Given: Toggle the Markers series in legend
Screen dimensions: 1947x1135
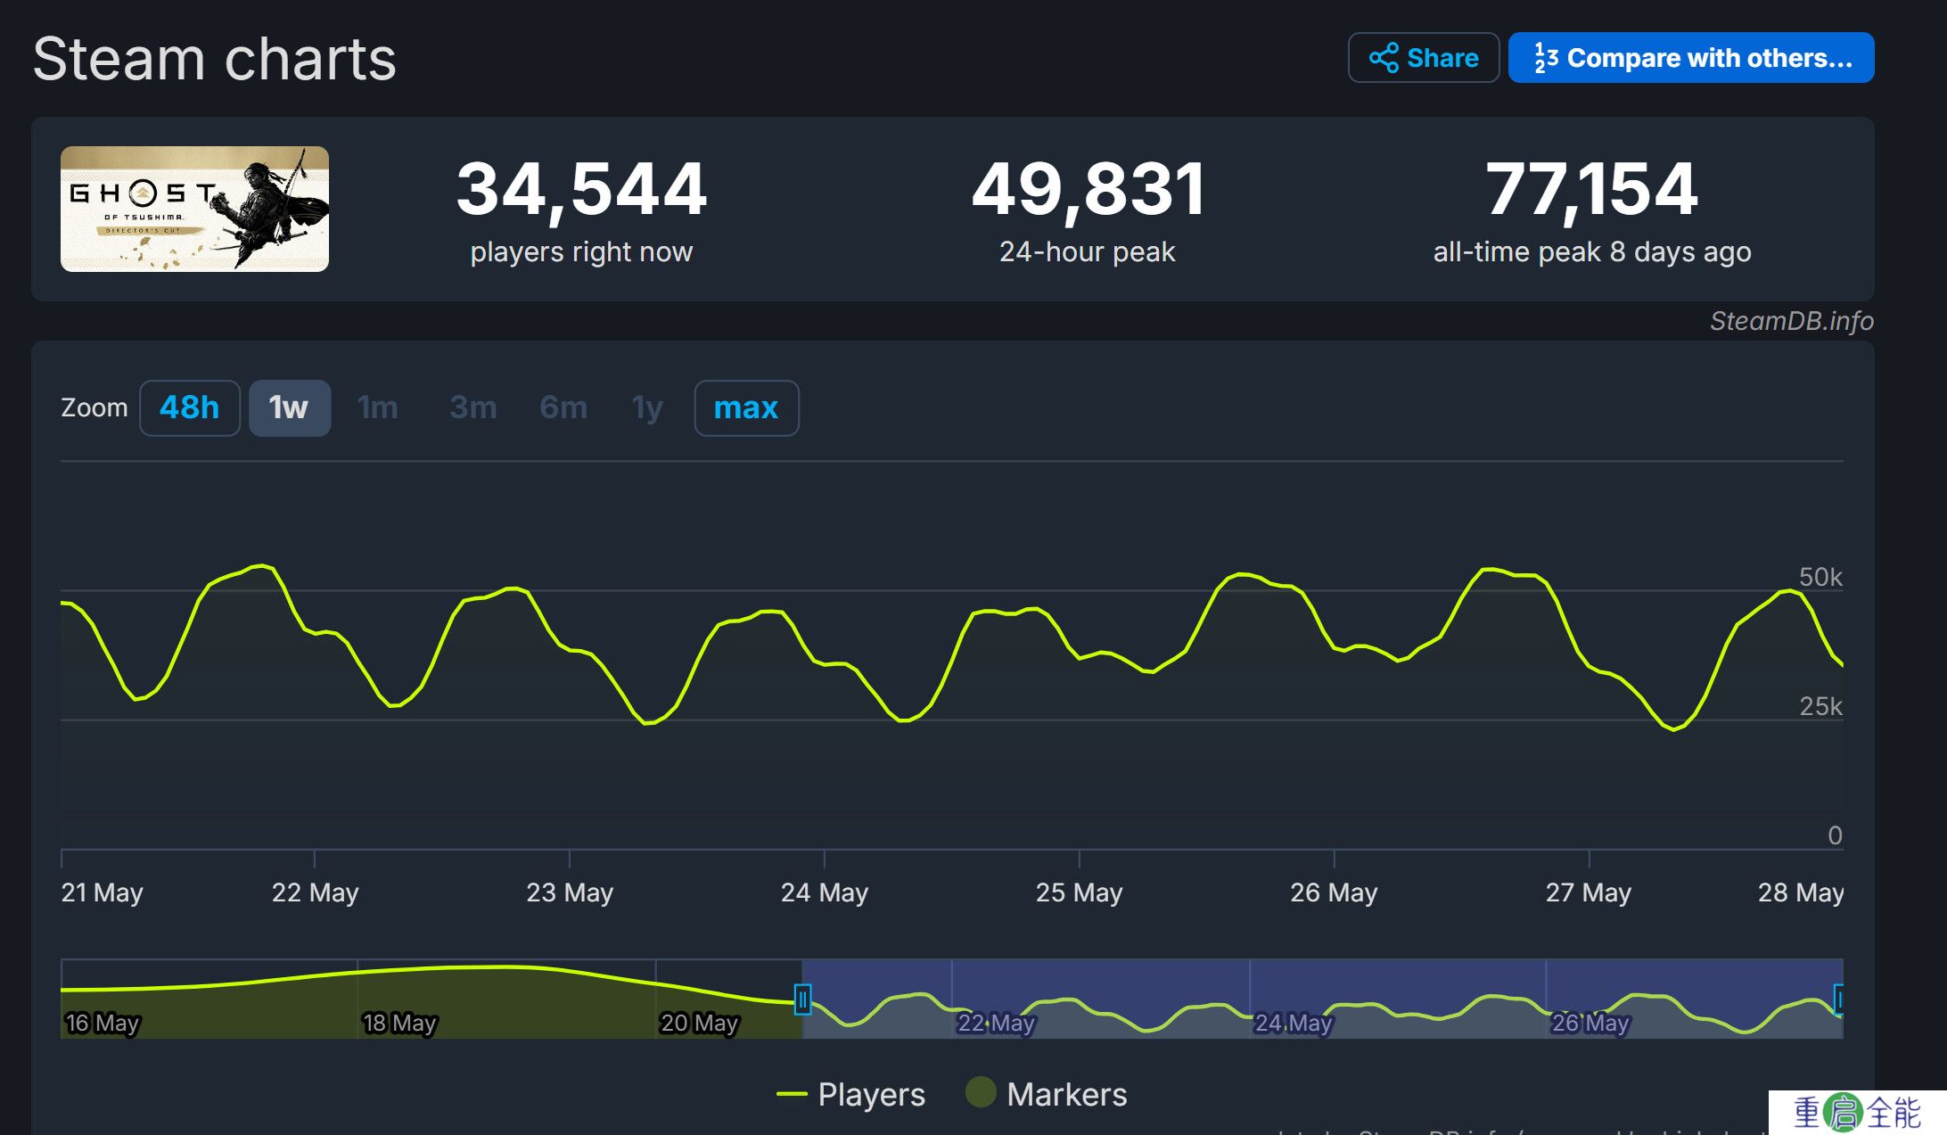Looking at the screenshot, I should click(x=1047, y=1094).
